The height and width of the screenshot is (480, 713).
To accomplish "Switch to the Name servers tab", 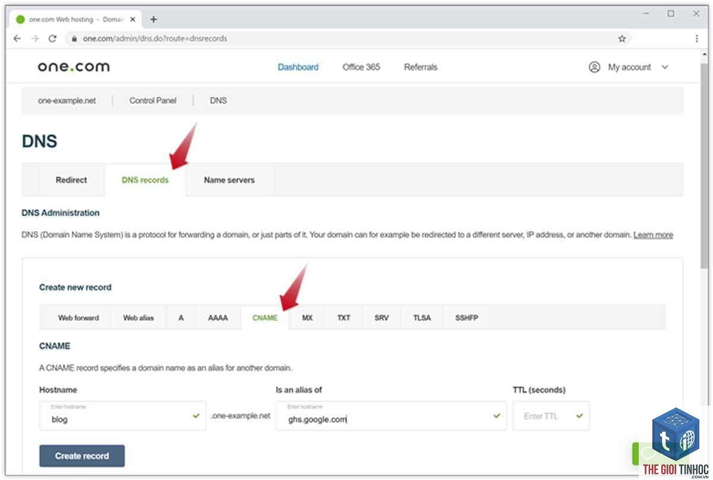I will tap(229, 180).
